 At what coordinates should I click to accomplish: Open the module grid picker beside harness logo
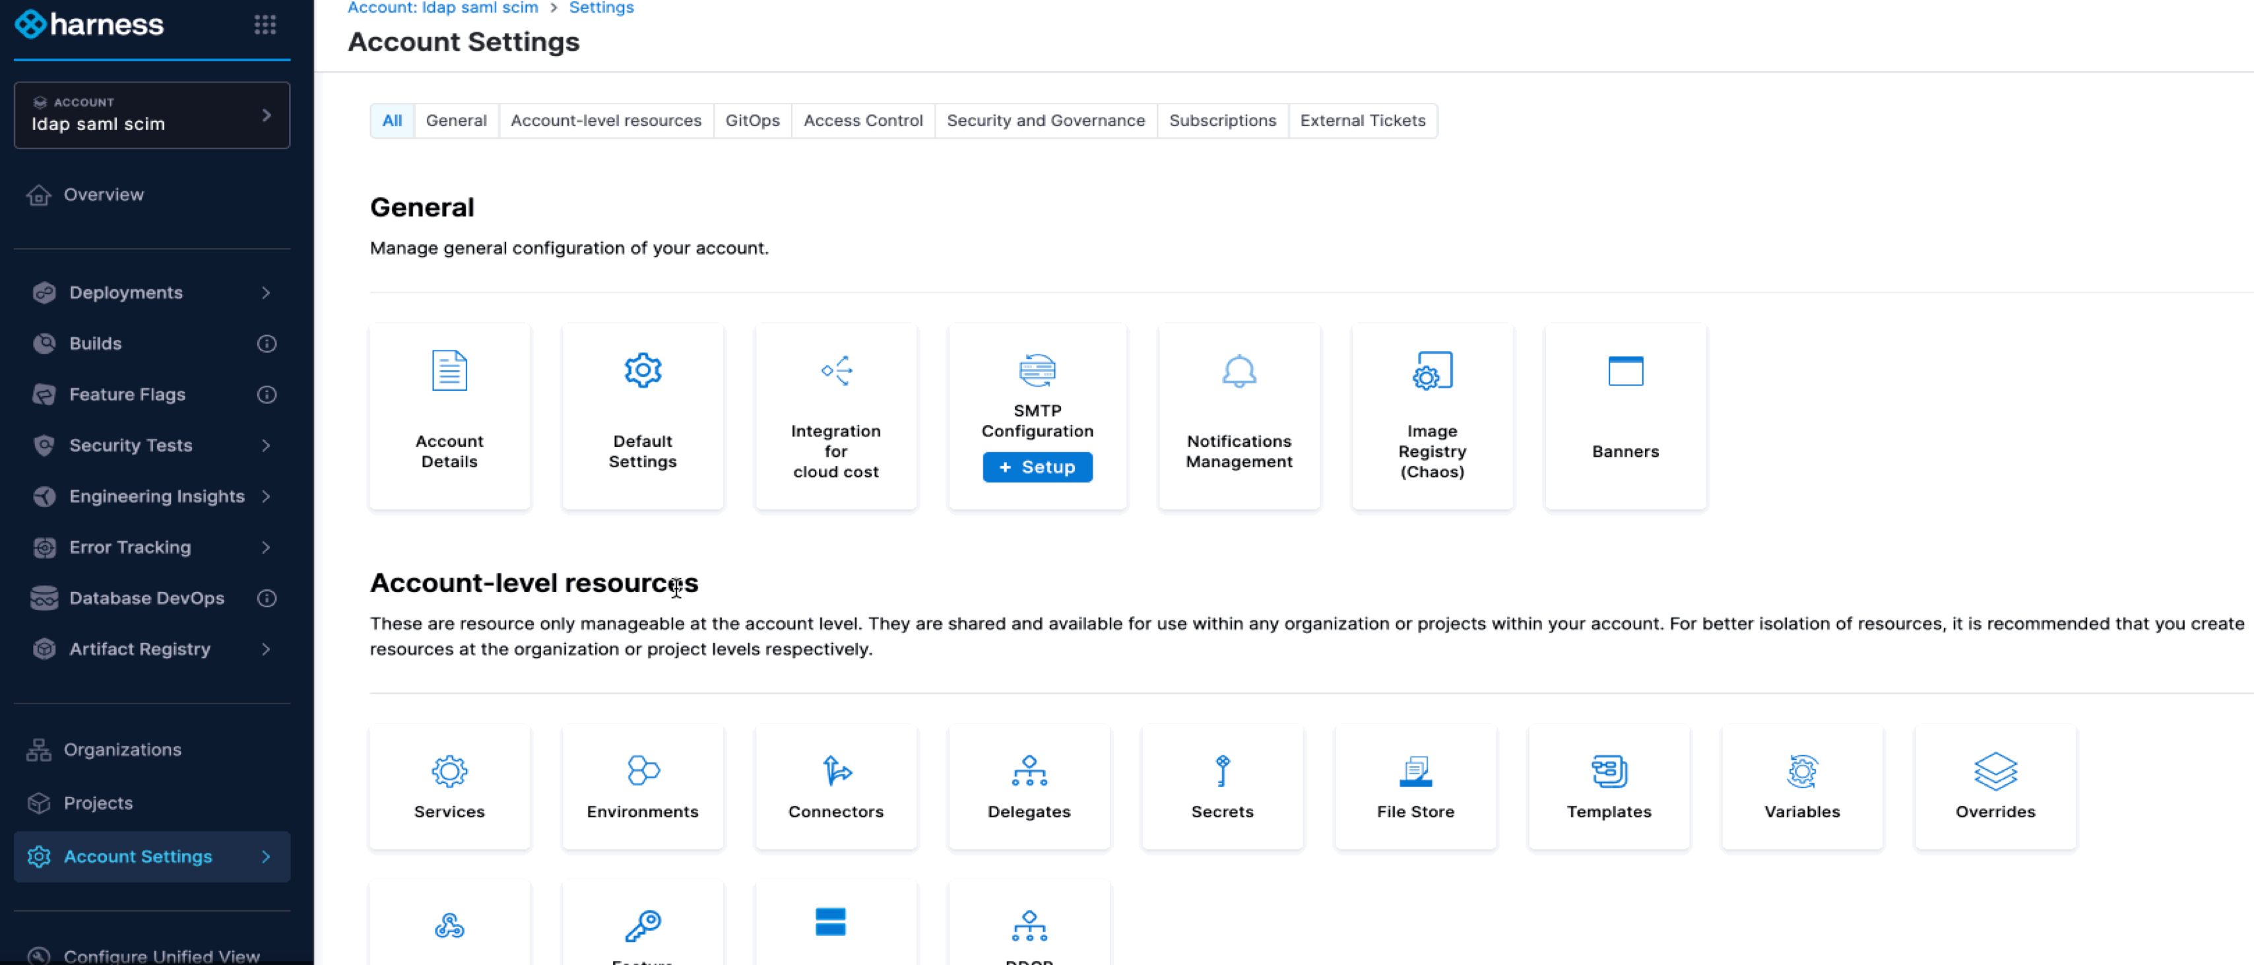(x=264, y=24)
